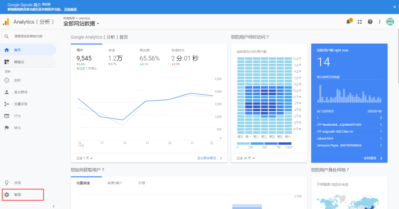Click the ueeshop breadcrumb text
Viewport: 399px width, 209px height.
[84, 18]
